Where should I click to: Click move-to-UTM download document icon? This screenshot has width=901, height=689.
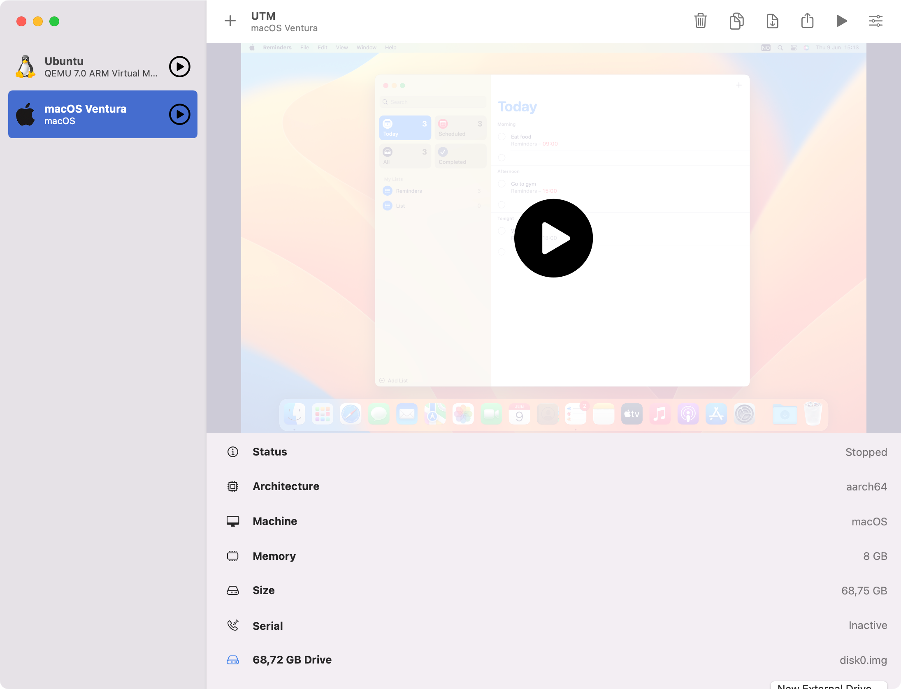coord(772,21)
